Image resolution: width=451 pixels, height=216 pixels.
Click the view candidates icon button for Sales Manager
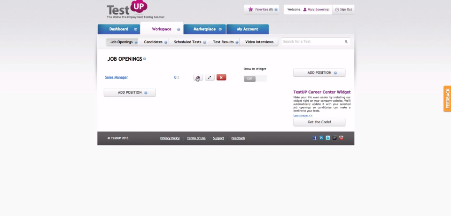[x=198, y=78]
